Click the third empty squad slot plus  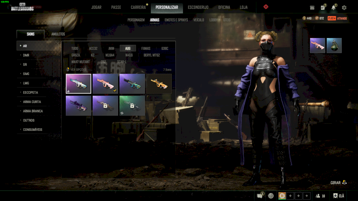(307, 196)
